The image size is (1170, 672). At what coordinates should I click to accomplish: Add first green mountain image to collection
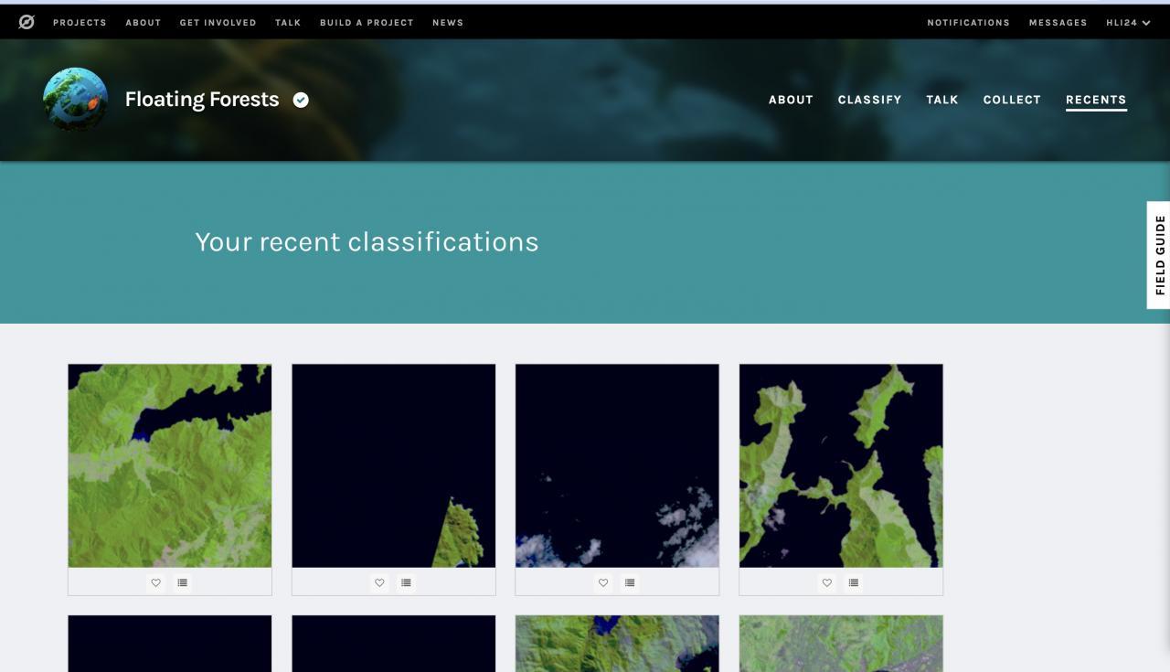(183, 582)
